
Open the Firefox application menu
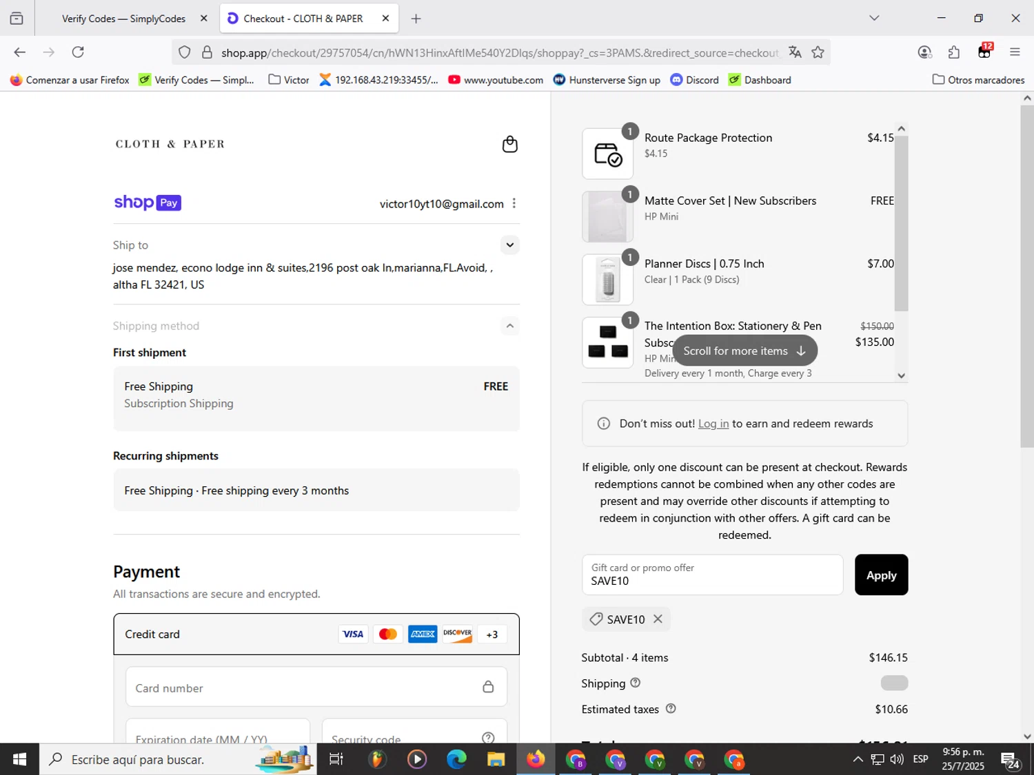point(1015,52)
